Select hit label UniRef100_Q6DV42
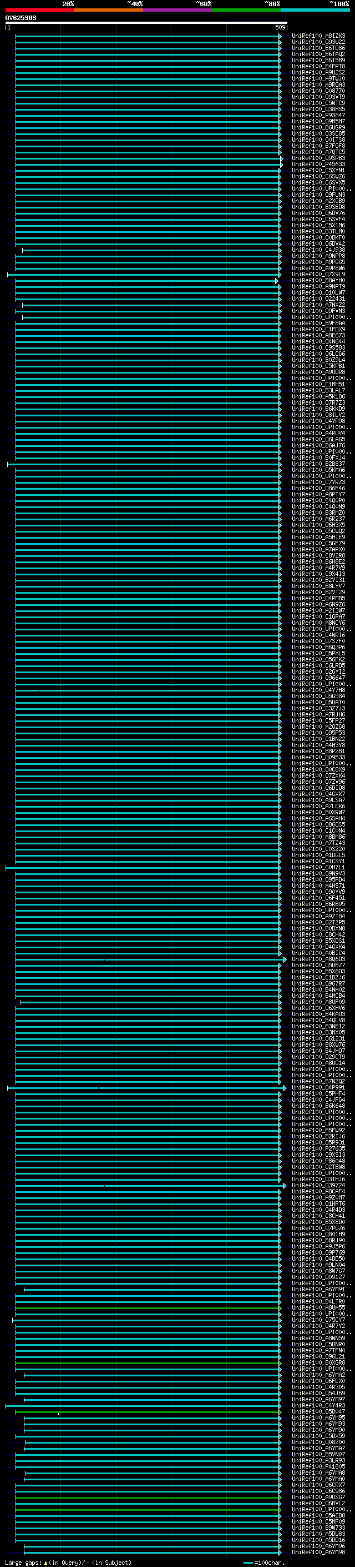The image size is (355, 1567). 318,244
